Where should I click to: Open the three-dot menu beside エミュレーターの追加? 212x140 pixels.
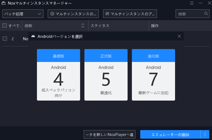pyautogui.click(x=205, y=134)
